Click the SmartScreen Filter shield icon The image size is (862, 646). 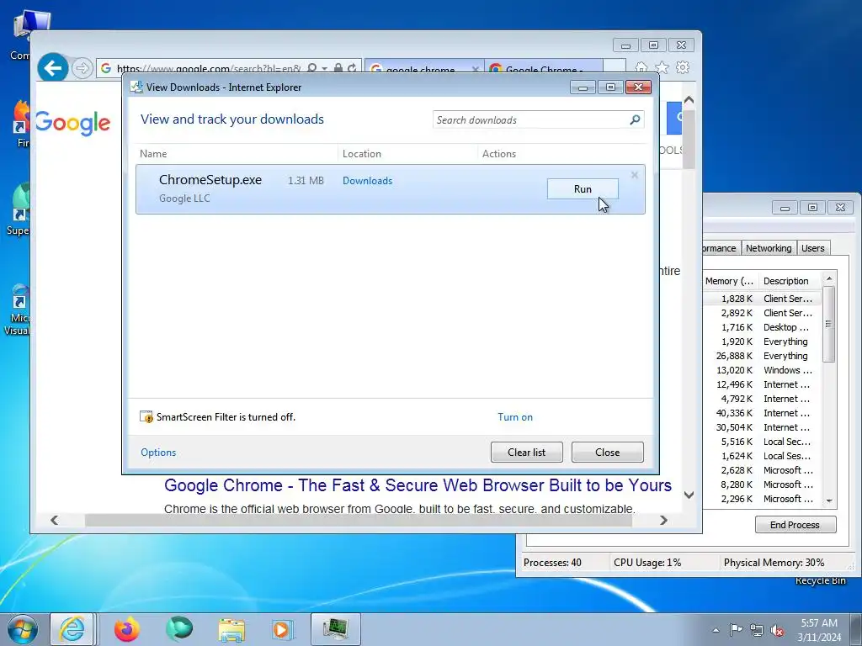point(146,417)
